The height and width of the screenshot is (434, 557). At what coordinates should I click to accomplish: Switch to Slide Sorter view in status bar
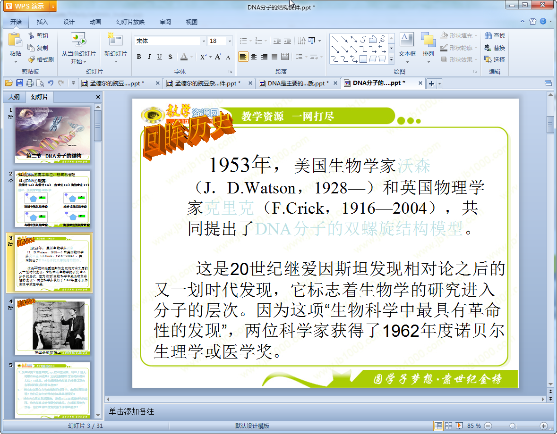[x=449, y=426]
